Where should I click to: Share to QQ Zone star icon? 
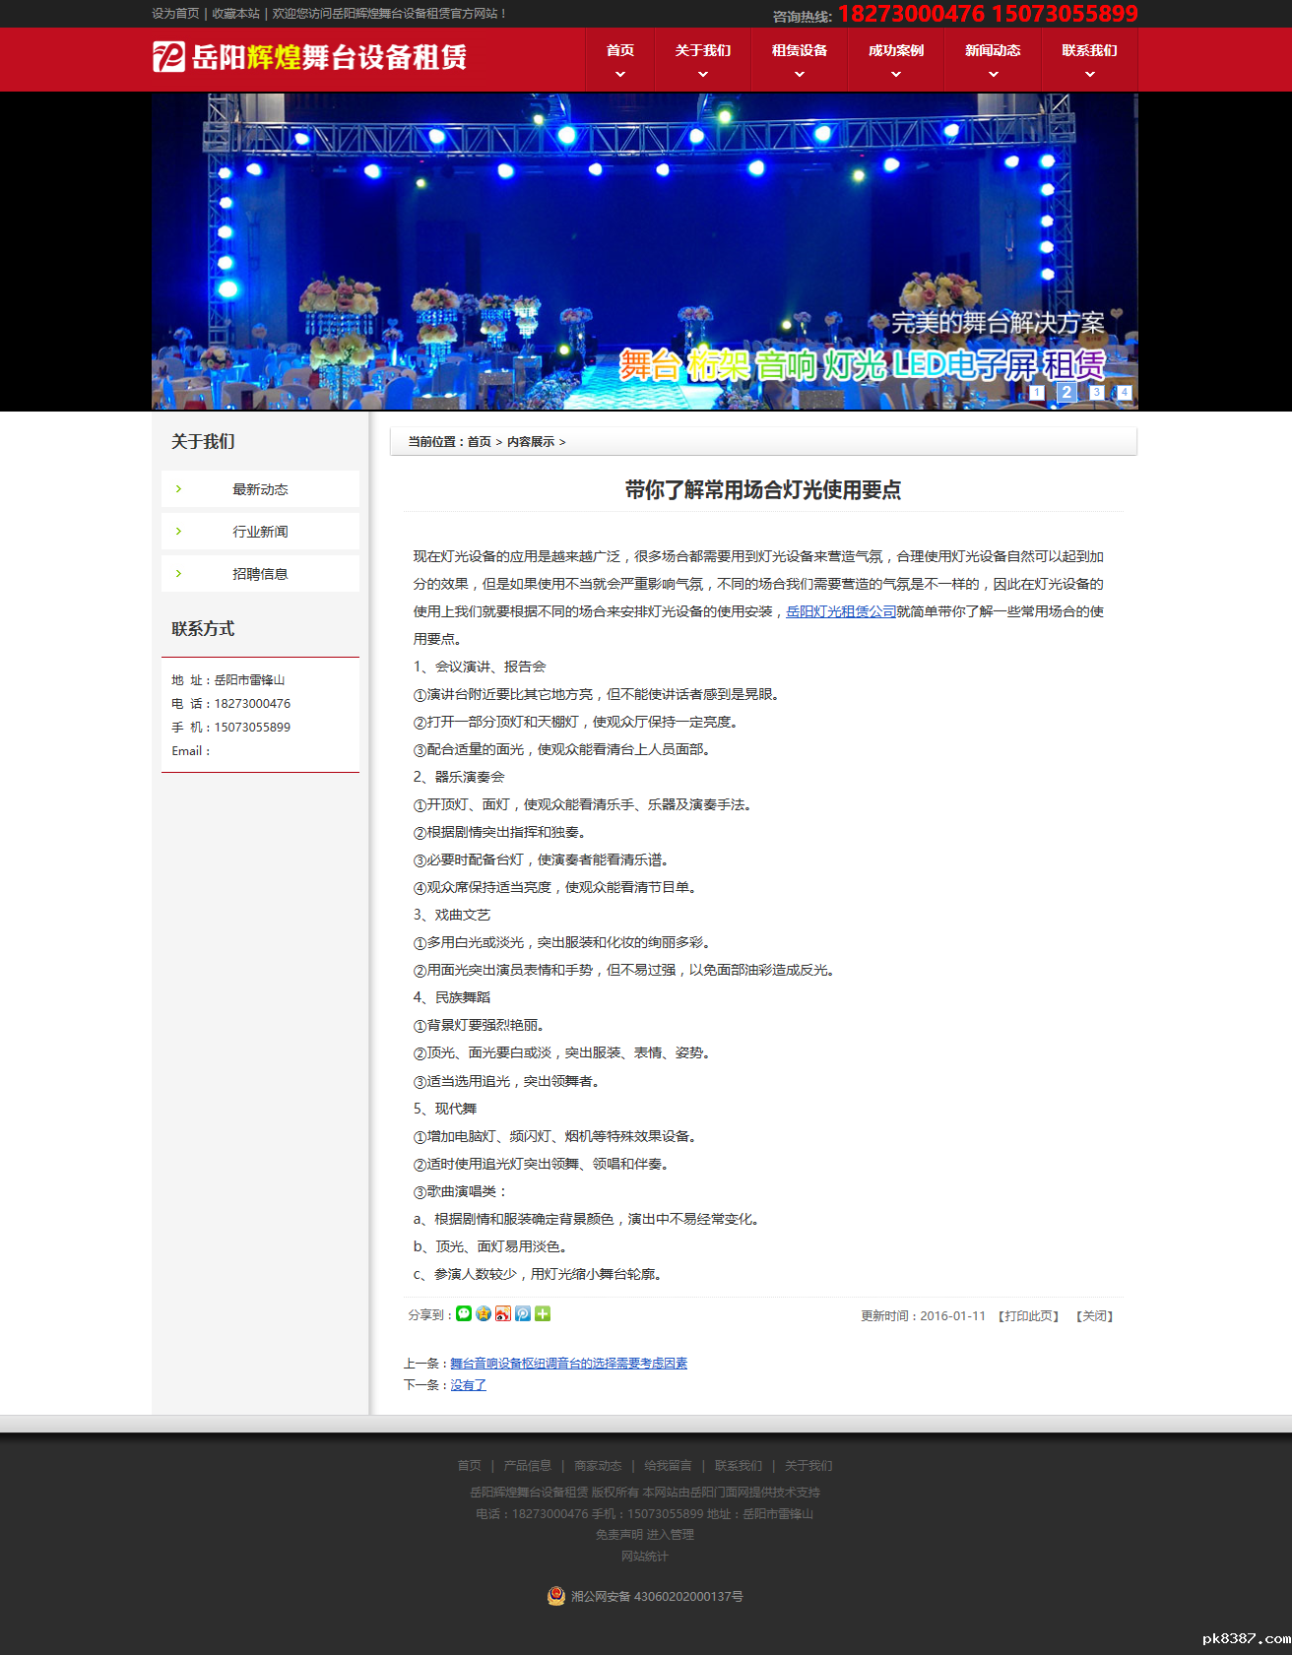(x=484, y=1314)
